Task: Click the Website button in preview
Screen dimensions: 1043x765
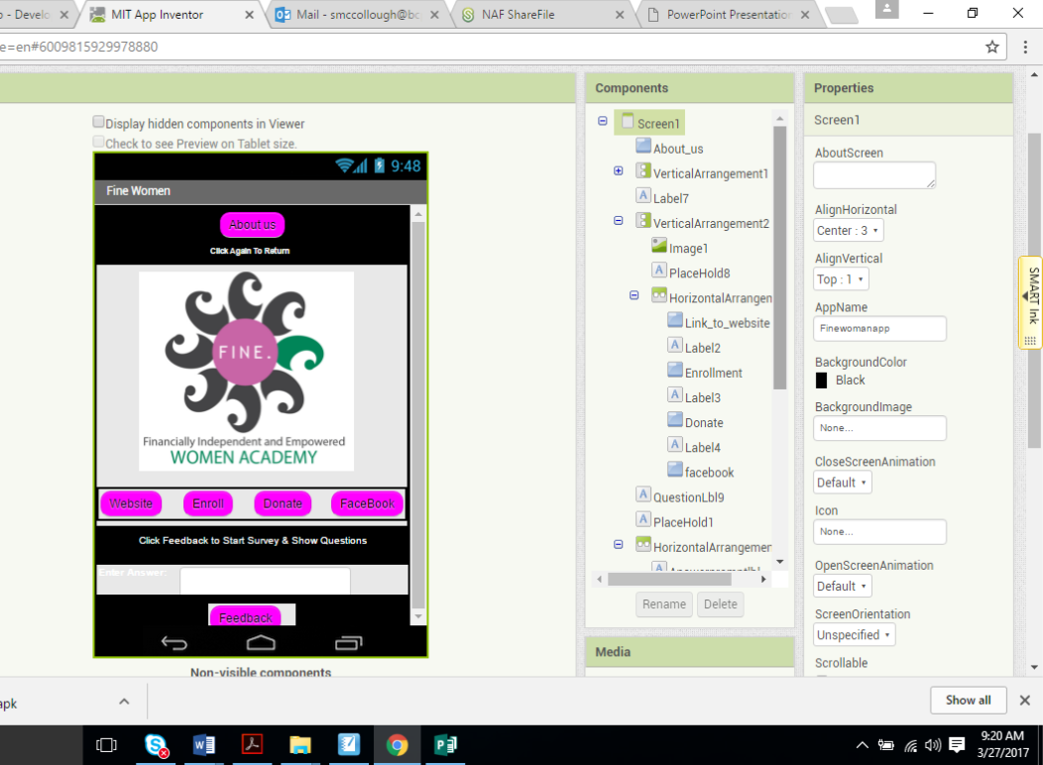Action: pos(131,503)
